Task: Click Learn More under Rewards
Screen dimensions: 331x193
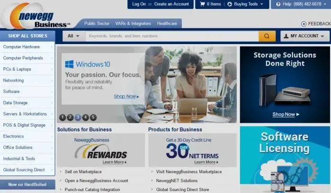Action: [115, 162]
